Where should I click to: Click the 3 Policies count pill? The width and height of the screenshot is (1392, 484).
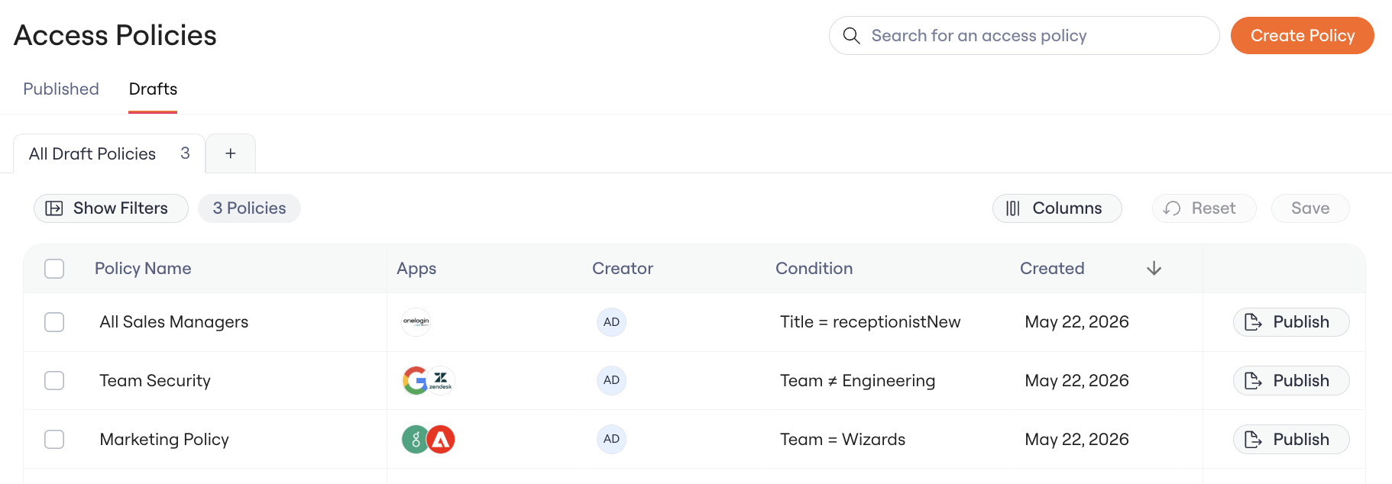249,208
